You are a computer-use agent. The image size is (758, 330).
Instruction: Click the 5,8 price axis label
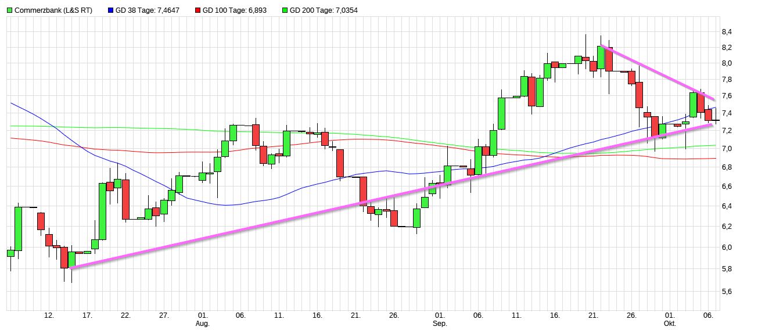tap(727, 269)
